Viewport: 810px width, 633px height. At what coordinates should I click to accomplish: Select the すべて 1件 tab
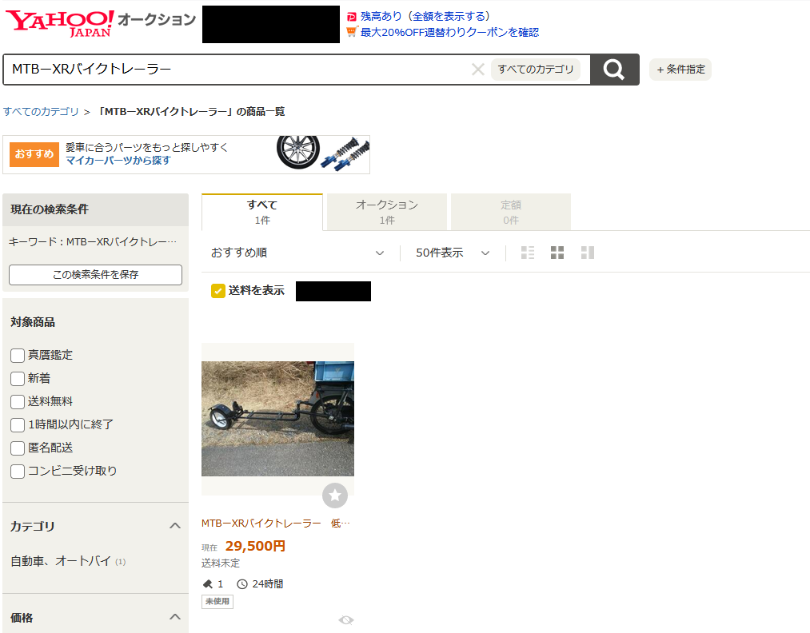(262, 213)
